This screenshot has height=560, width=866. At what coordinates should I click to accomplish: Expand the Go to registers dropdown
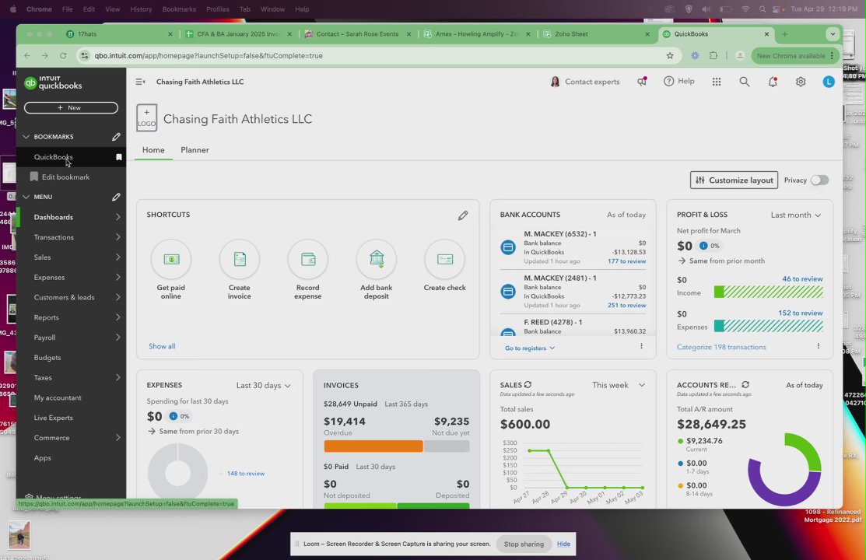530,348
